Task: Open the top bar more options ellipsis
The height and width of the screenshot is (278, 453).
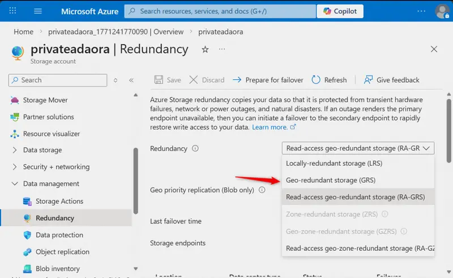Action: coord(421,11)
